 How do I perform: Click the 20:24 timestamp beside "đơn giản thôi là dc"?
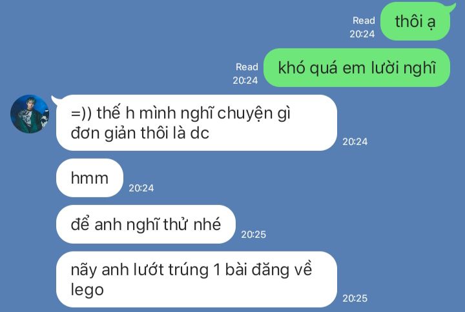tap(355, 141)
